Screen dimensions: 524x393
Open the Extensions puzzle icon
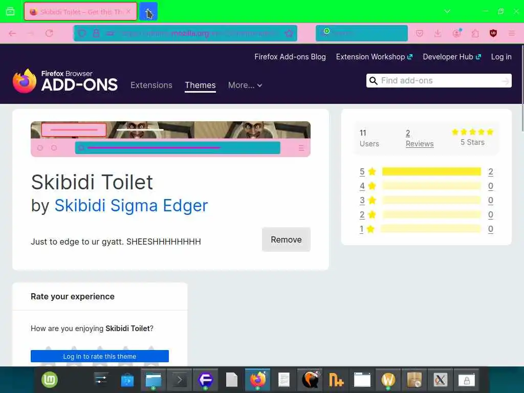475,33
